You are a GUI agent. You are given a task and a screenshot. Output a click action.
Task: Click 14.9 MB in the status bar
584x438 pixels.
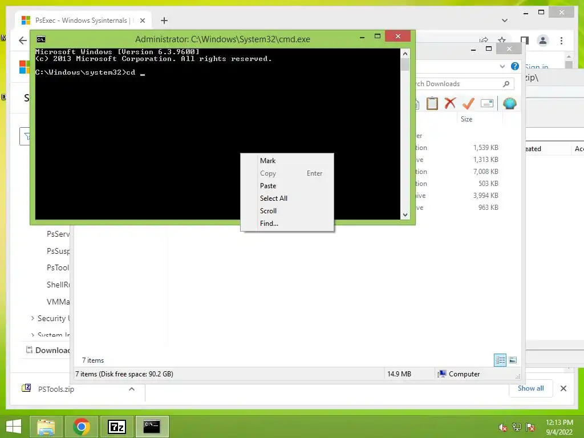pos(399,374)
